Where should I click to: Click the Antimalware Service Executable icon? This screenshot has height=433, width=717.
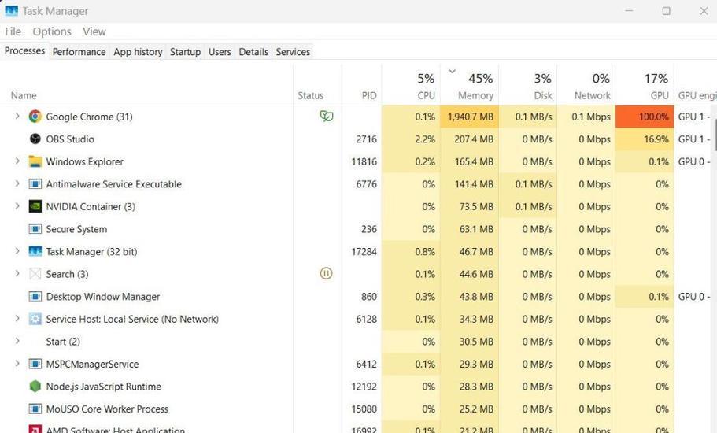35,183
